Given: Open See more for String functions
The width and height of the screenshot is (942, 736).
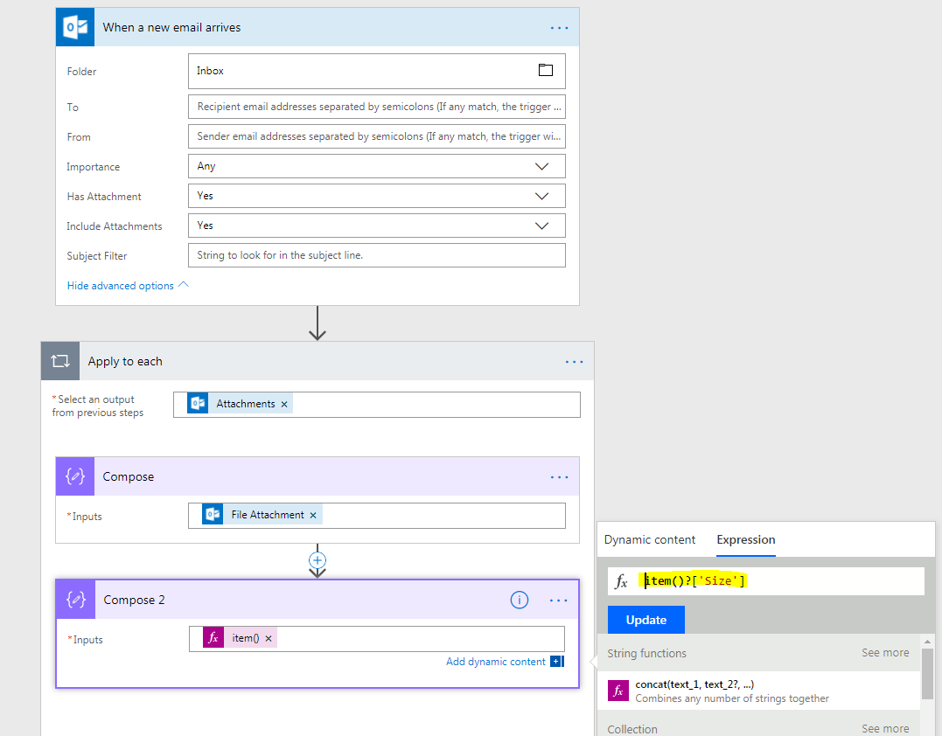Looking at the screenshot, I should click(885, 653).
